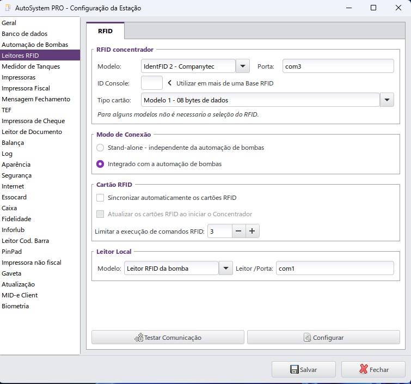Open the Leitor Local Modelo dropdown
This screenshot has height=384, width=411.
(x=225, y=269)
